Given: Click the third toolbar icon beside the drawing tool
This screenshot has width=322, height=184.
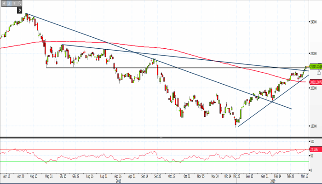Looking at the screenshot, I should [x=14, y=3].
